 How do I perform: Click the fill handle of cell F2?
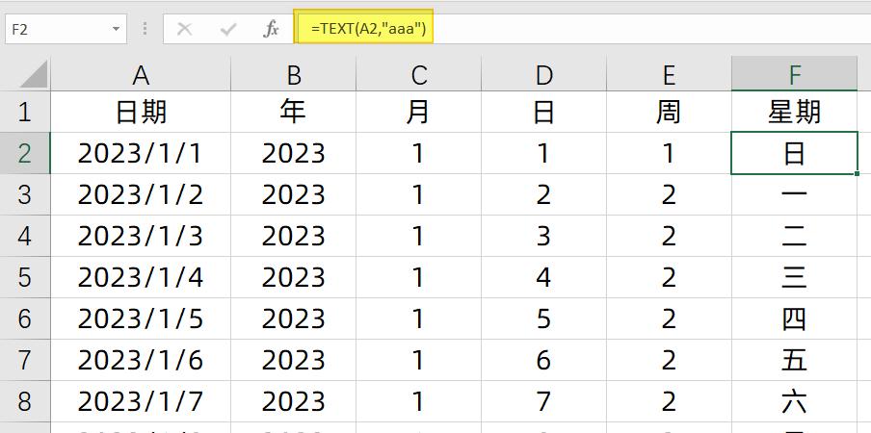click(858, 173)
